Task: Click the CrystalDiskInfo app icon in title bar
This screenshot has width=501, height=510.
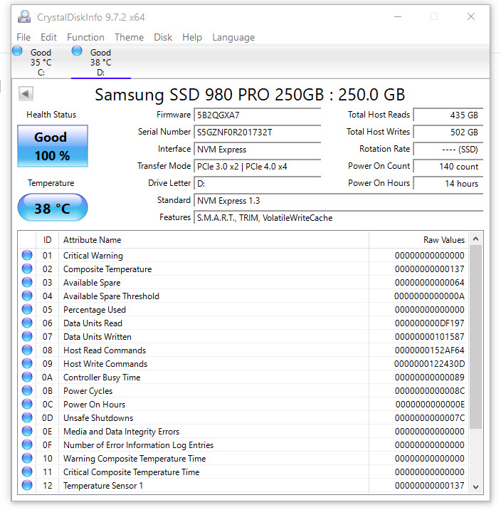Action: tap(25, 16)
